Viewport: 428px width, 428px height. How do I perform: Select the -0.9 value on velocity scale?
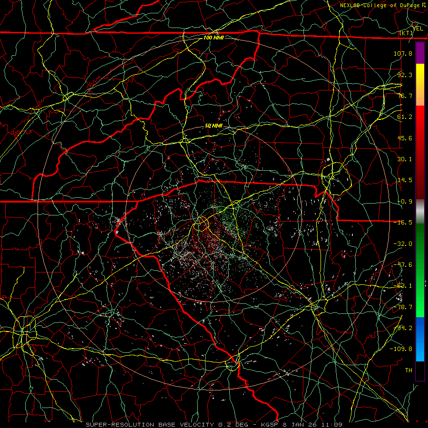[405, 202]
